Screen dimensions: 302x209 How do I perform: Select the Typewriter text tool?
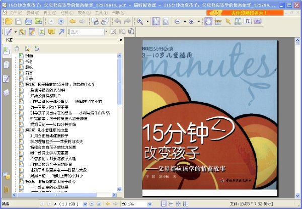tap(248, 21)
